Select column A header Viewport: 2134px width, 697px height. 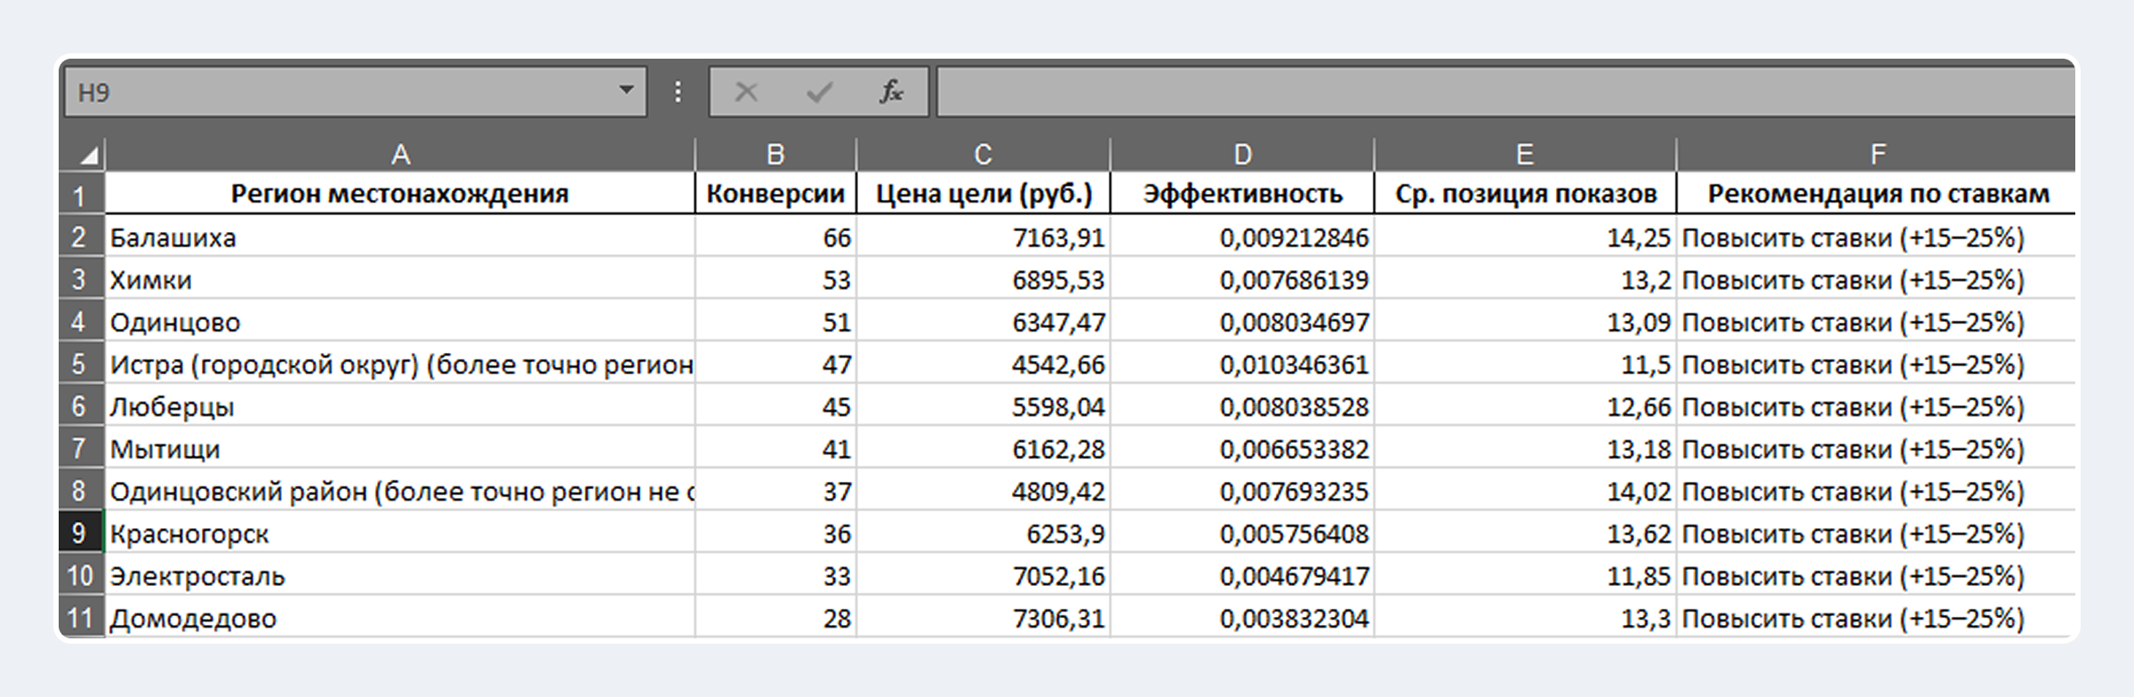click(400, 155)
